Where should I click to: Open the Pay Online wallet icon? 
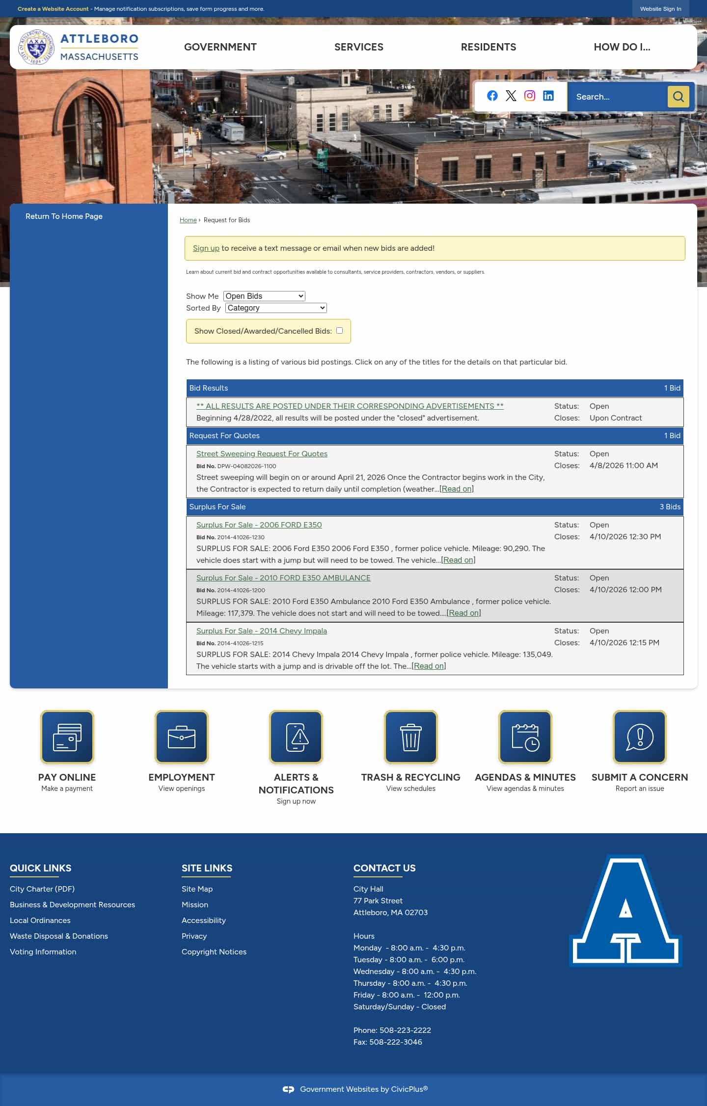click(67, 737)
